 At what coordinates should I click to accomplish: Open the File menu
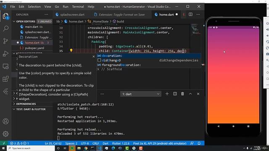13,7
